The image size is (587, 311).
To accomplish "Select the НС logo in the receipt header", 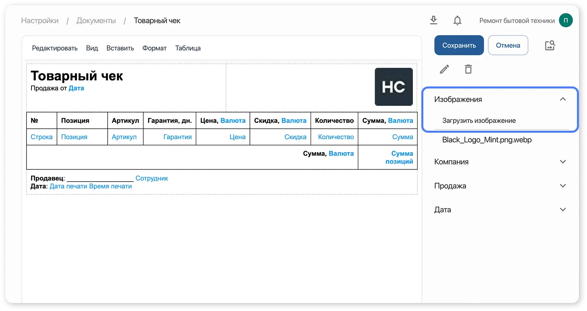I will click(393, 86).
